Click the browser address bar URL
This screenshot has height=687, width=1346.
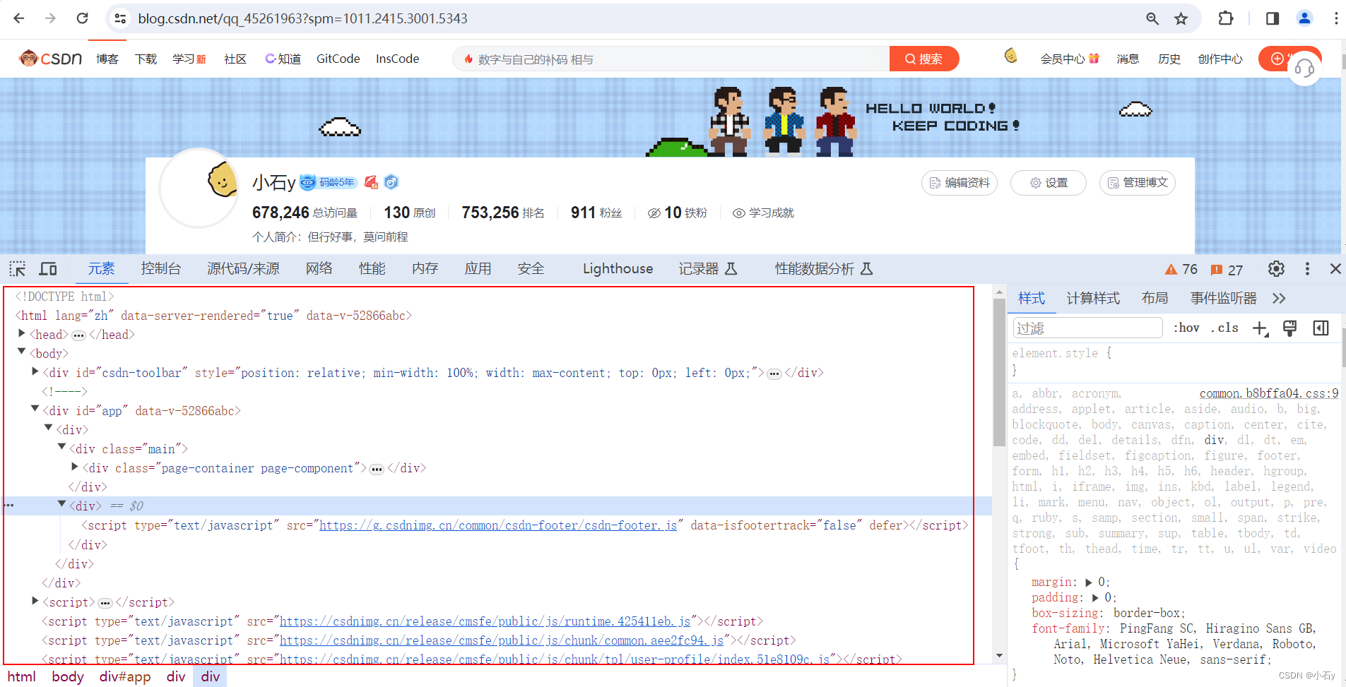click(302, 19)
